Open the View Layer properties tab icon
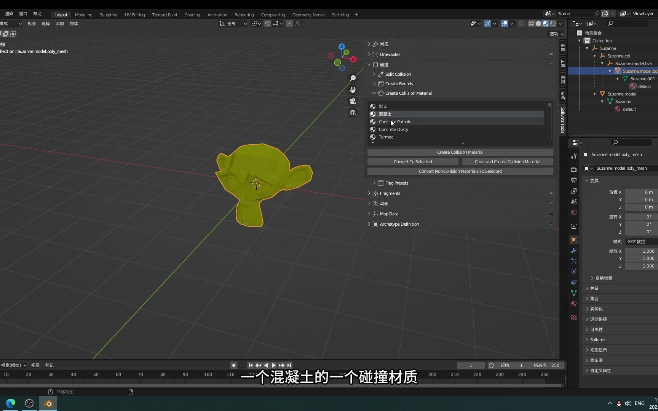658x411 pixels. (574, 191)
